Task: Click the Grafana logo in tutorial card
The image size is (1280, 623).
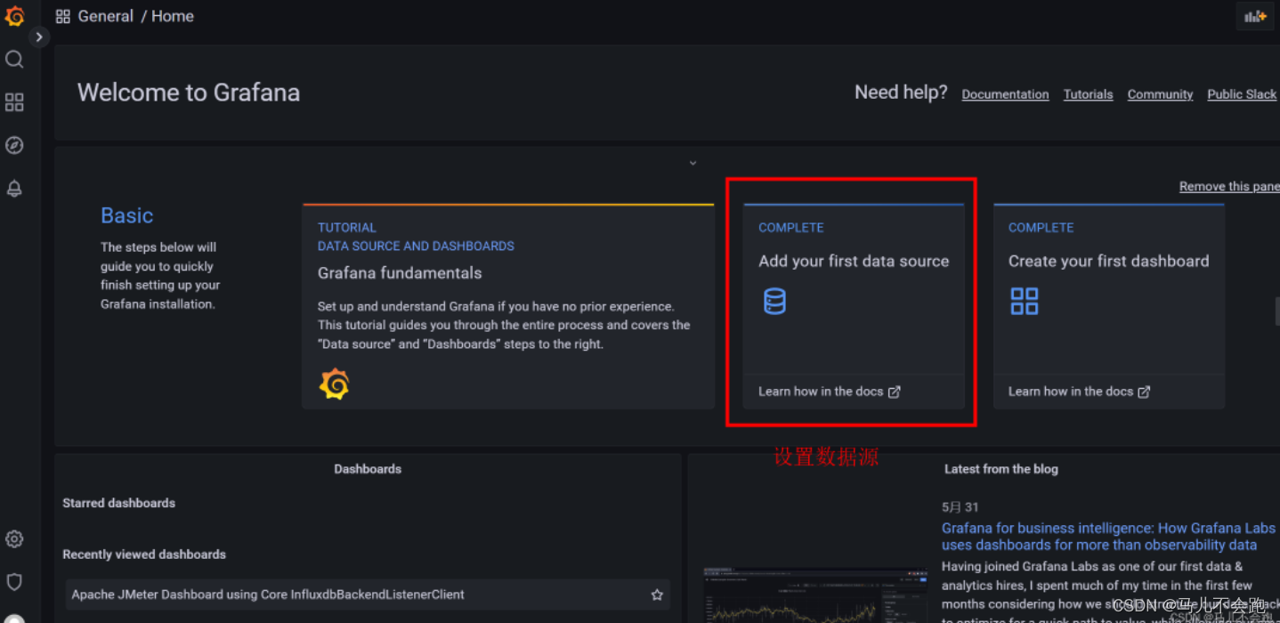Action: (335, 384)
